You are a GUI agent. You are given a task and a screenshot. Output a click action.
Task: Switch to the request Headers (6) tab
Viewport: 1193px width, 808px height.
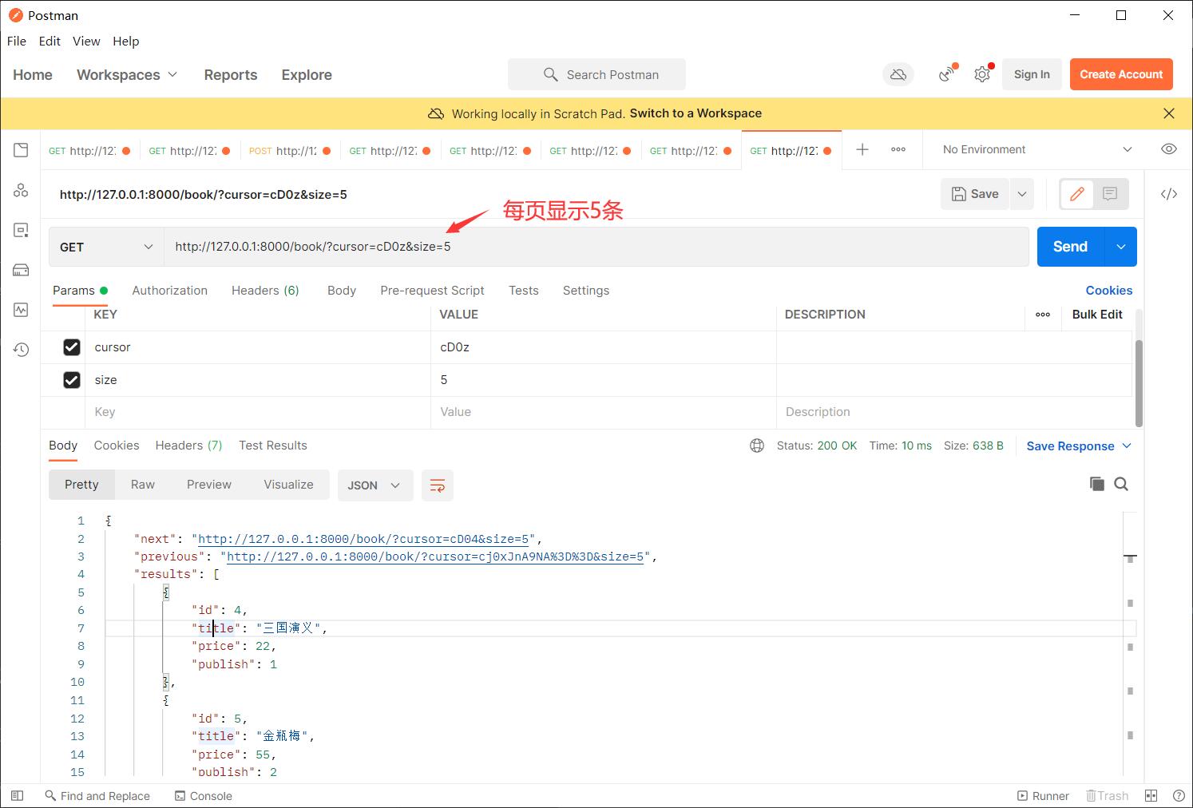point(265,291)
